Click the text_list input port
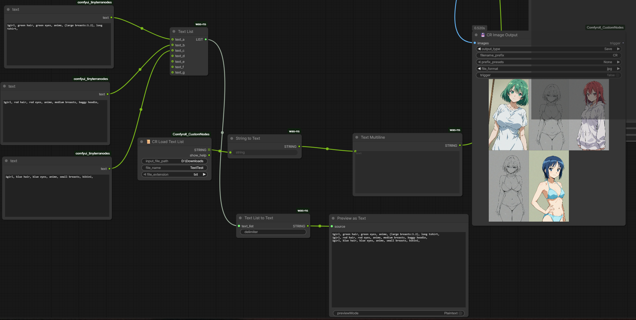 tap(239, 226)
